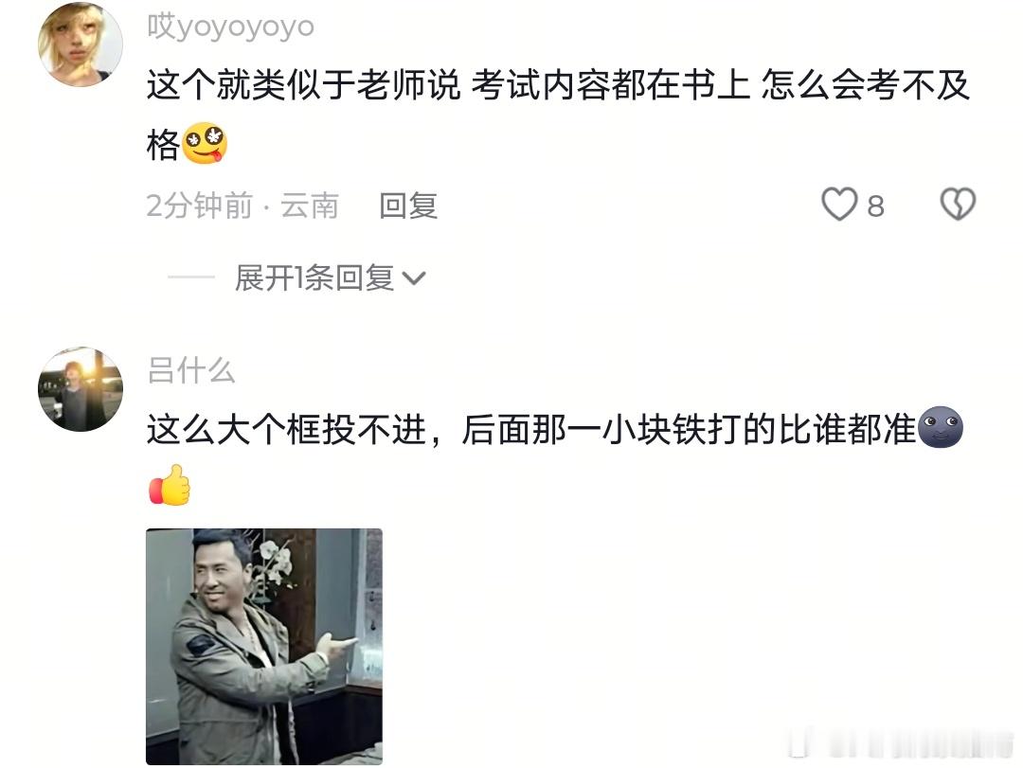
Task: Select the comment text about 考试内容都在书上
Action: [559, 115]
